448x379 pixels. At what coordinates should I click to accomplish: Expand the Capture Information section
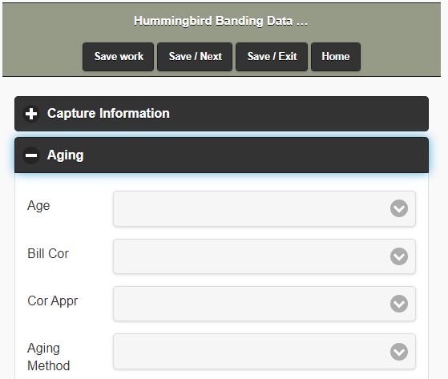tap(221, 114)
